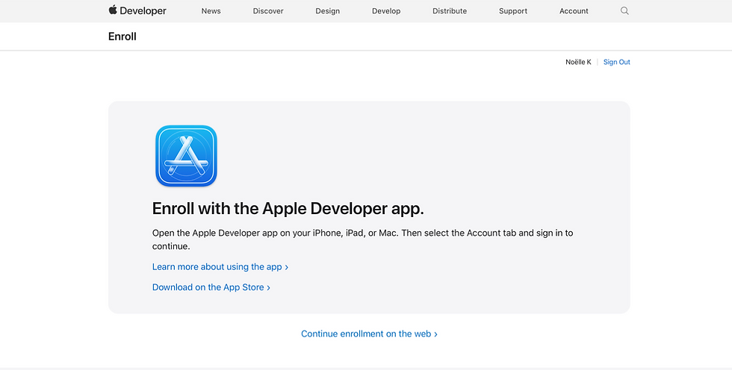The image size is (732, 370).
Task: Navigate to Support
Action: 513,10
